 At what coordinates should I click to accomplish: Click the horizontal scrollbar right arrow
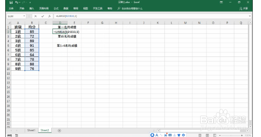coord(247,131)
